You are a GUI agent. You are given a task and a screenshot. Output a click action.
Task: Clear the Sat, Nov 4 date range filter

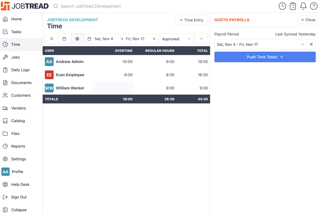(x=154, y=39)
